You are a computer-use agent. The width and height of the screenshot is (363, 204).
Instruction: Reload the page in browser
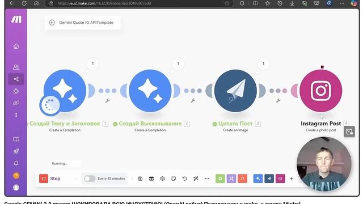click(x=24, y=3)
